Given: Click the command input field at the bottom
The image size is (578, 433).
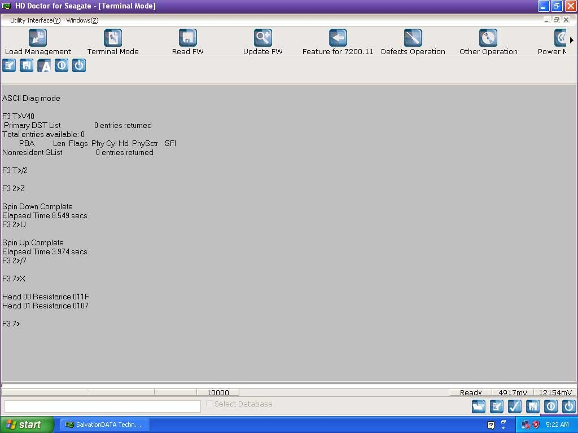Looking at the screenshot, I should point(103,407).
